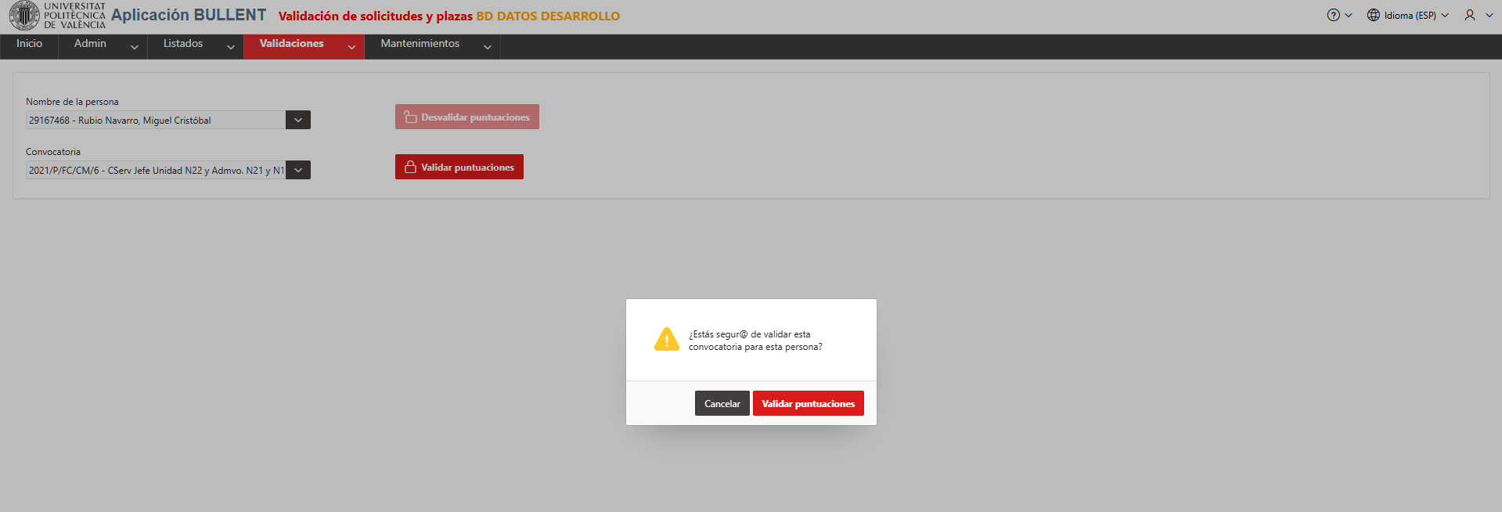Expand the Nombre de la persona dropdown arrow

(298, 120)
